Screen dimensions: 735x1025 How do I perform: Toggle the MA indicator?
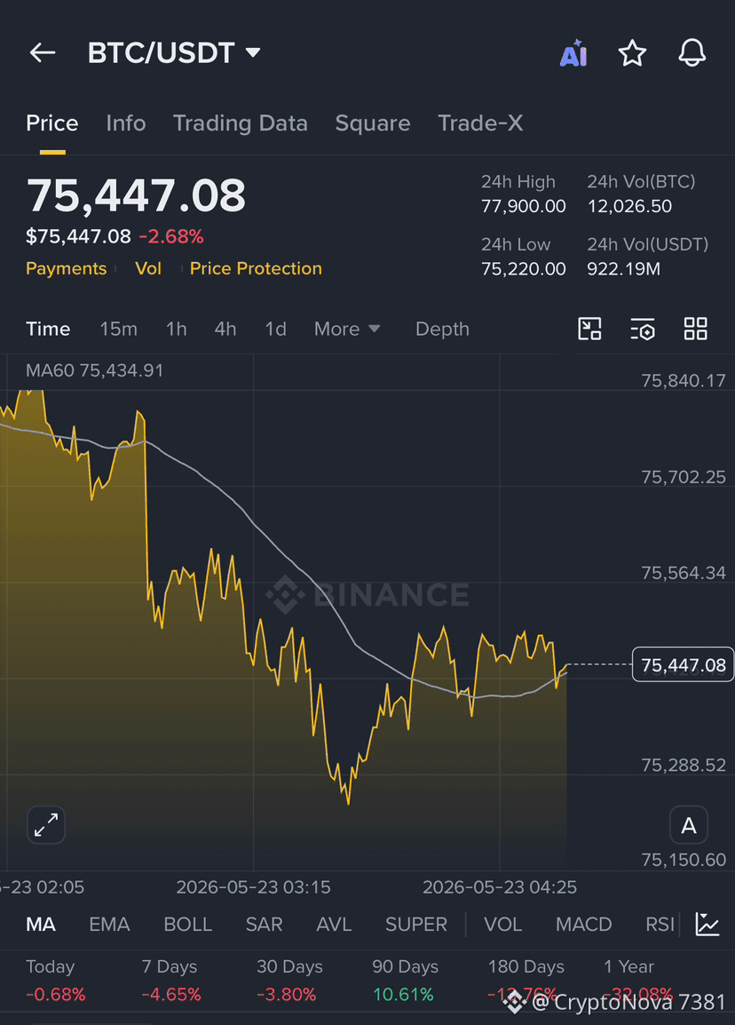coord(41,925)
